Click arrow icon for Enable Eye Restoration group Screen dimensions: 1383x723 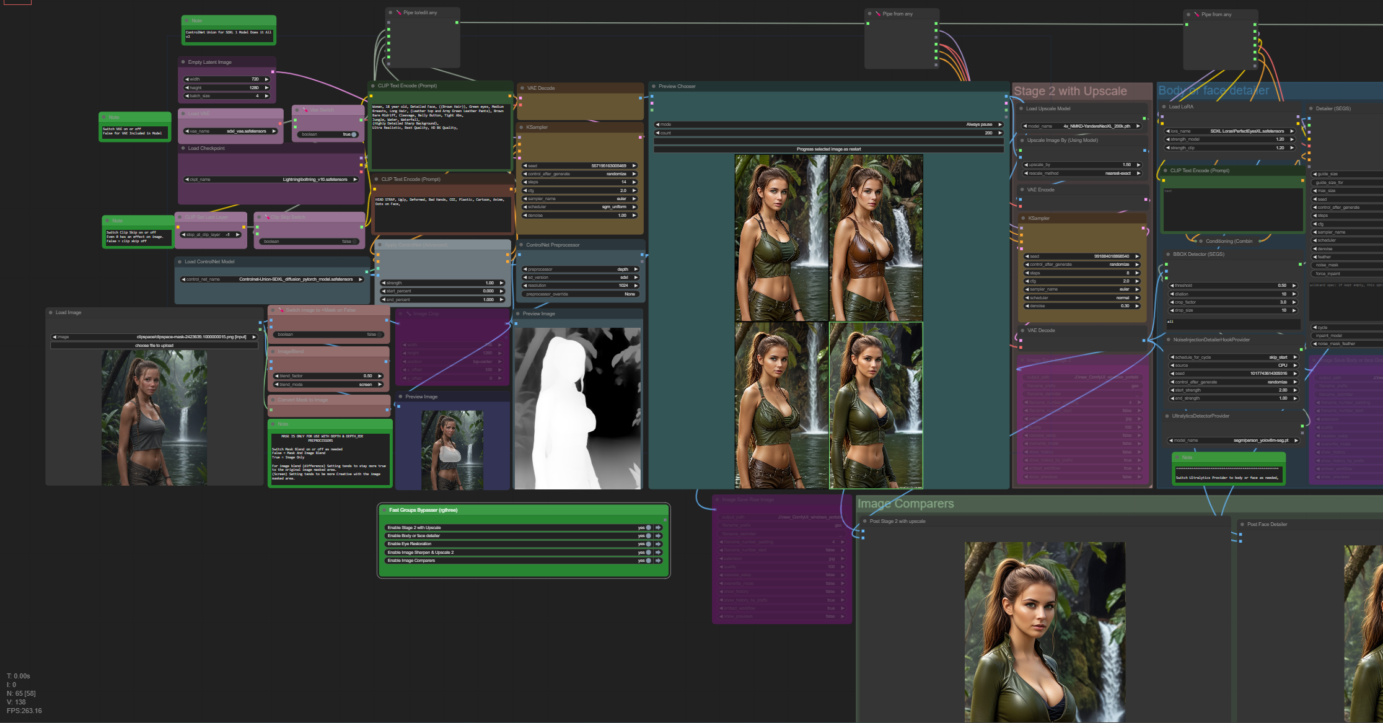coord(658,544)
